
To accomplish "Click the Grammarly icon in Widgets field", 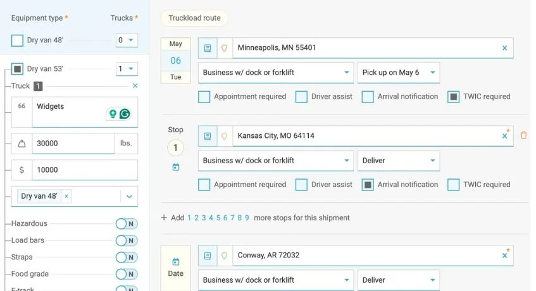I will (x=125, y=113).
